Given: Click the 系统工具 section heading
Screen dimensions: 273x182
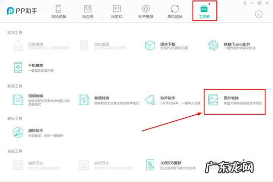Looking at the screenshot, I should [15, 151].
